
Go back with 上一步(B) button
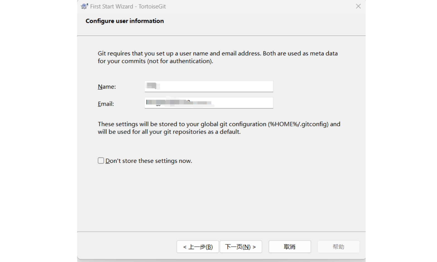click(x=198, y=247)
